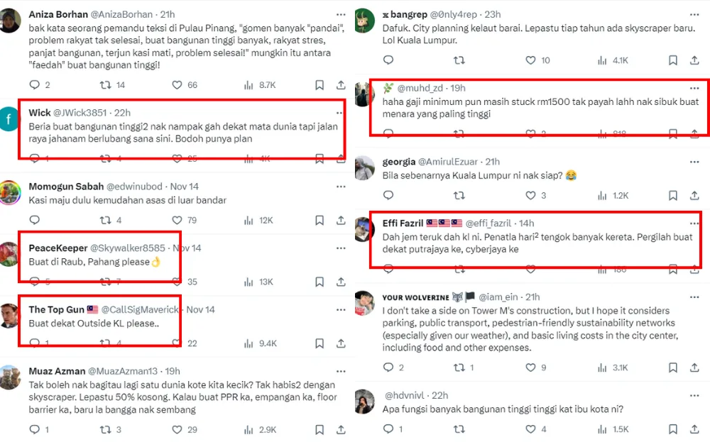This screenshot has height=442, width=710.
Task: Click PeaceKeeper's display name
Action: [58, 248]
